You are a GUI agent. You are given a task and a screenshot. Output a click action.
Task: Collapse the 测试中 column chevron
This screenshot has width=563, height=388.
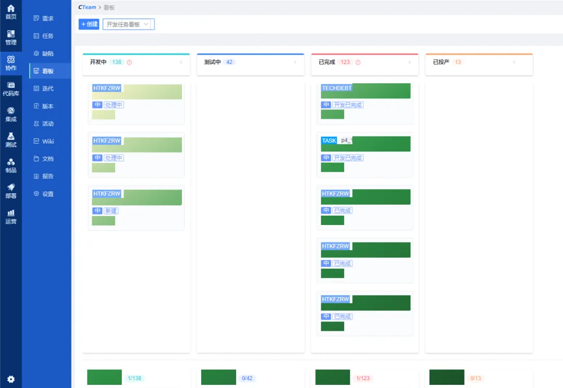pyautogui.click(x=296, y=62)
